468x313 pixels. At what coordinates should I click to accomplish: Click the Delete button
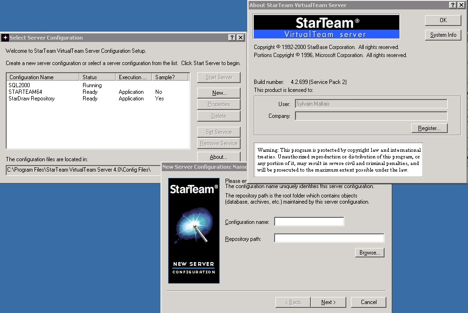point(219,116)
